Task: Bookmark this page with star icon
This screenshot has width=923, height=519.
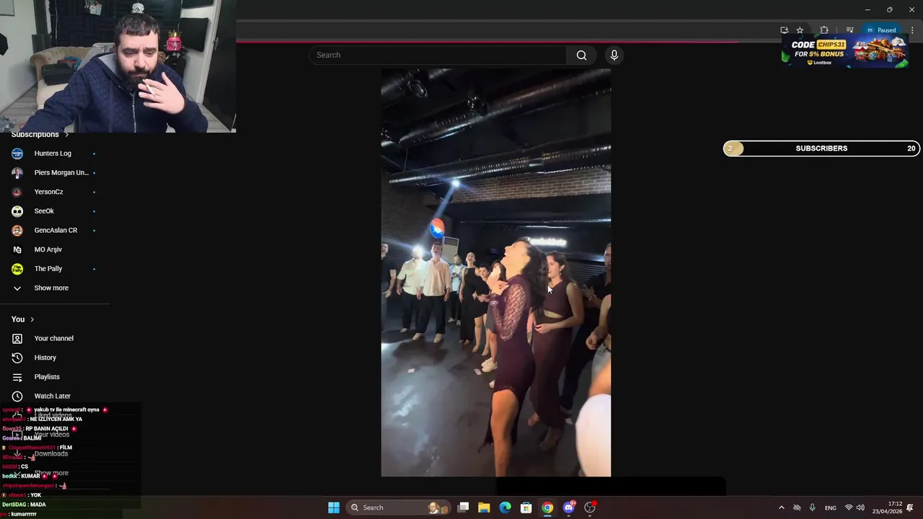Action: (800, 30)
